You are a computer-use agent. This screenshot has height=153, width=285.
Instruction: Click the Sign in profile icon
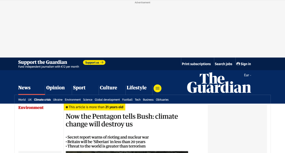click(238, 64)
